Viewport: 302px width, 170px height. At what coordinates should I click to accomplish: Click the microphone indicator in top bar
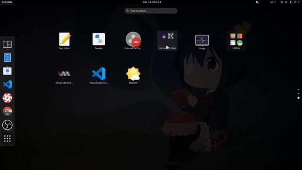point(291,2)
